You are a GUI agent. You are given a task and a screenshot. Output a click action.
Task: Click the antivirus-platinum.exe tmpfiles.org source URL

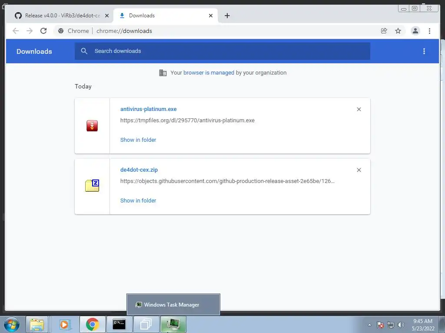187,121
